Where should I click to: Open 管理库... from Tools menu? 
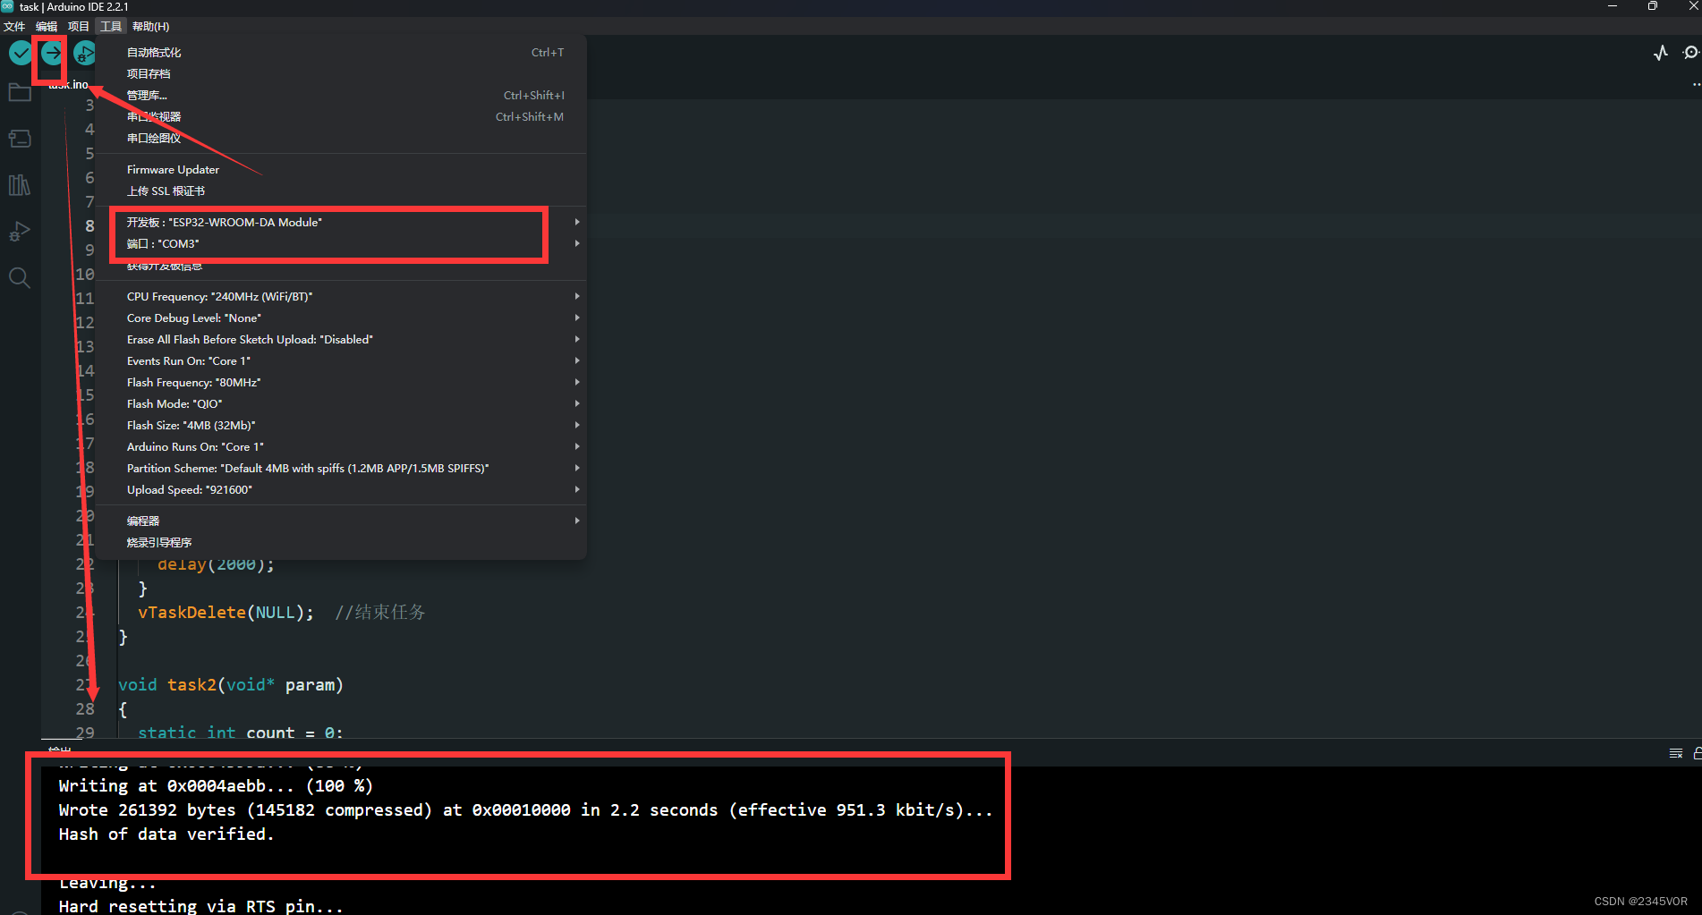[x=341, y=96]
